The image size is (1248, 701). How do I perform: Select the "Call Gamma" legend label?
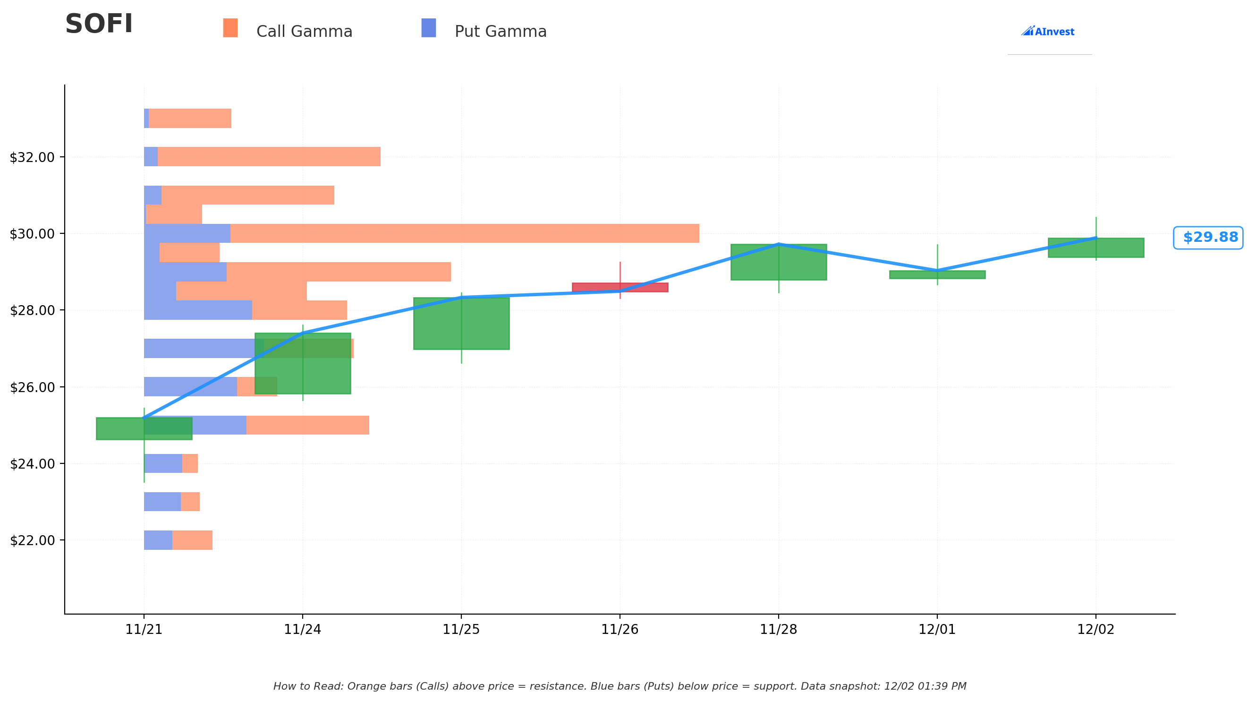coord(304,32)
